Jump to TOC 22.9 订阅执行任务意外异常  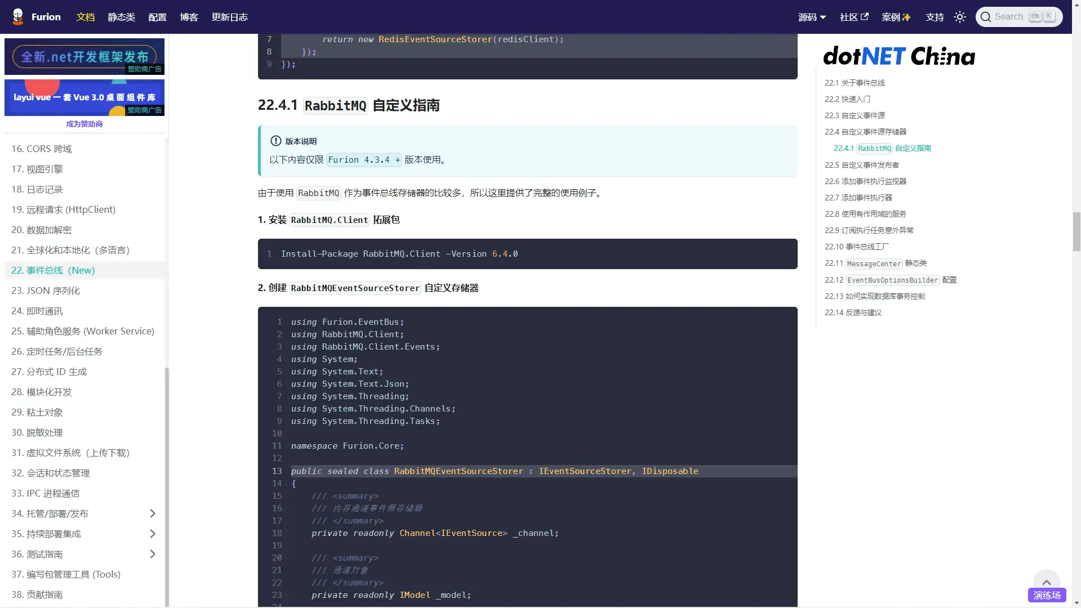pos(869,230)
